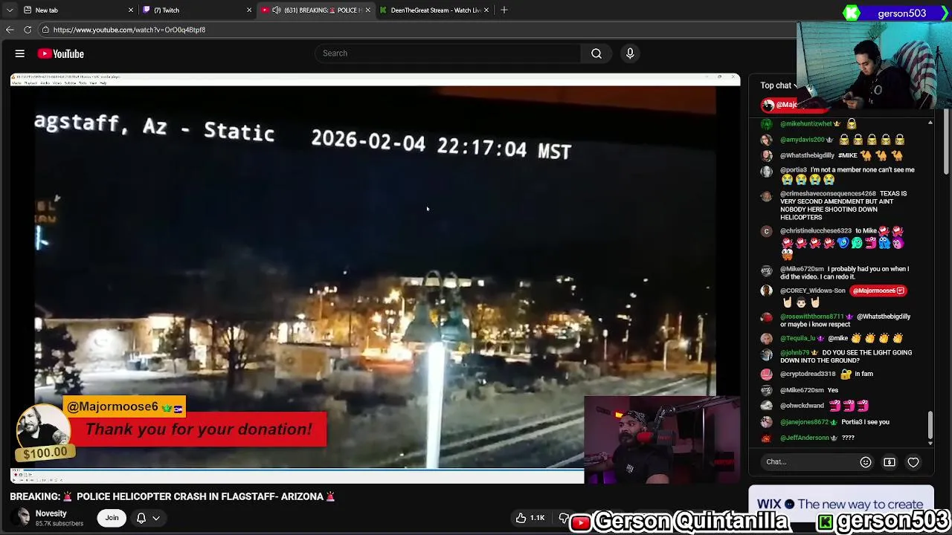The image size is (952, 535).
Task: Close the New tab browser tab
Action: [x=131, y=10]
